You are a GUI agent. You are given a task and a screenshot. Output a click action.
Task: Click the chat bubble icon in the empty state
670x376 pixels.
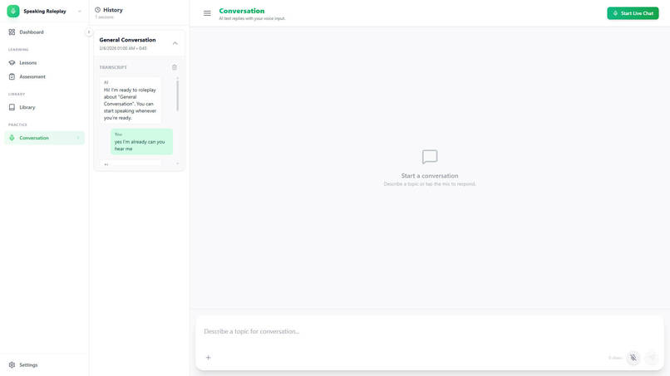pyautogui.click(x=430, y=157)
